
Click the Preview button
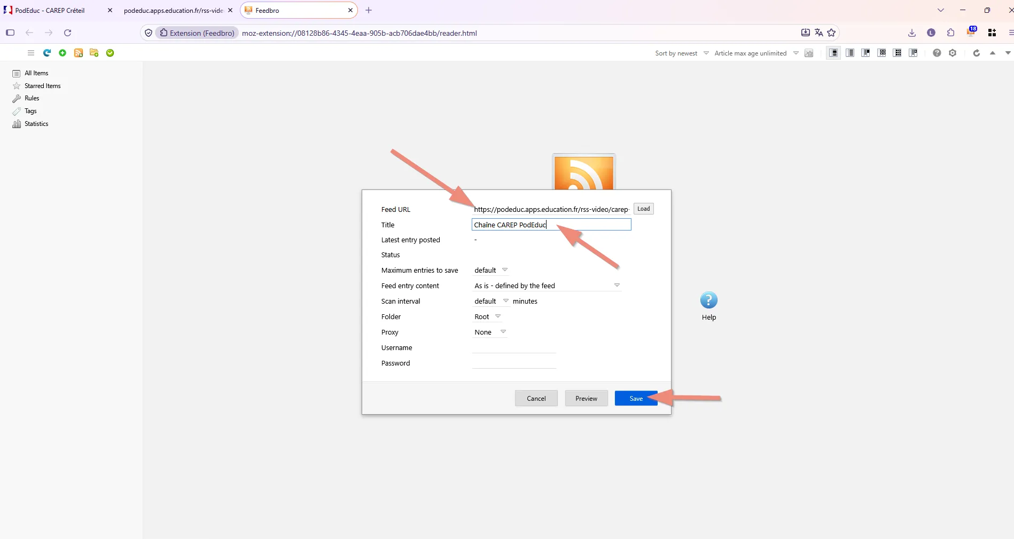tap(586, 399)
